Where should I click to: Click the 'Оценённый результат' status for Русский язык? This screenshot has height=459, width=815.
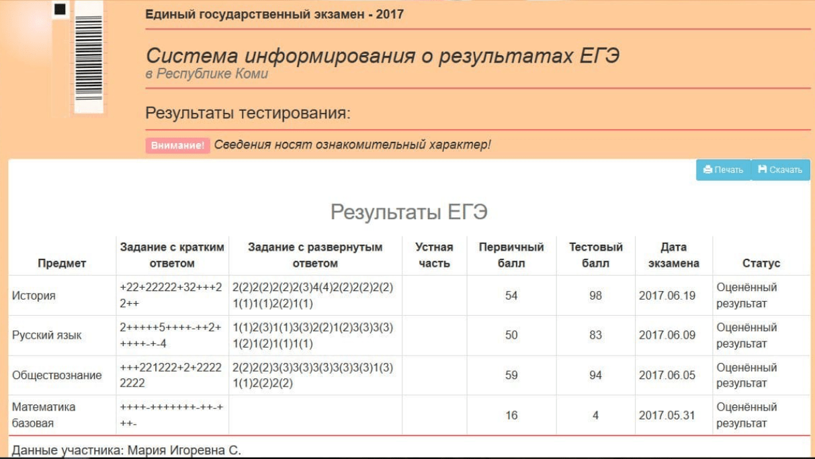[x=746, y=335]
